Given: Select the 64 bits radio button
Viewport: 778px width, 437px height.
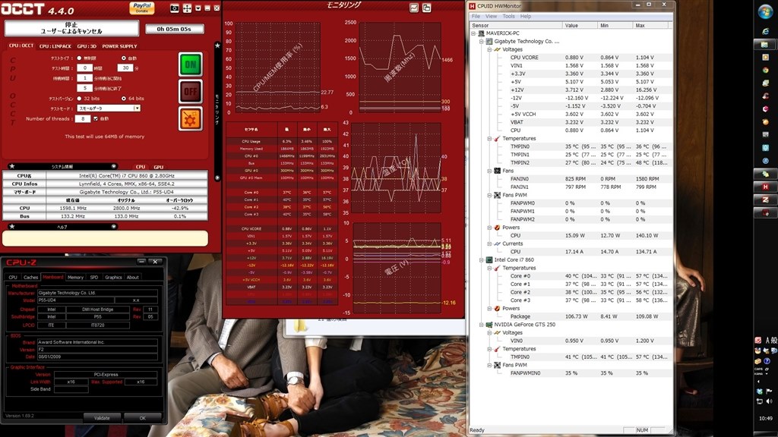Looking at the screenshot, I should coord(124,98).
